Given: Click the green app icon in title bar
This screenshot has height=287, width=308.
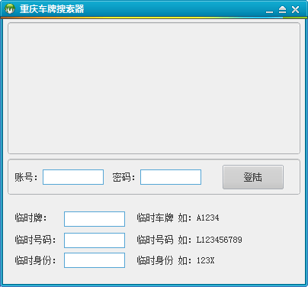Looking at the screenshot, I should coord(10,9).
